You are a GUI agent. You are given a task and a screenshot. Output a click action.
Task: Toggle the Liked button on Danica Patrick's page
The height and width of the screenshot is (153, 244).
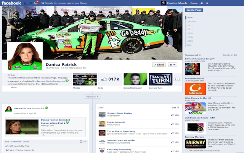[x=159, y=65]
